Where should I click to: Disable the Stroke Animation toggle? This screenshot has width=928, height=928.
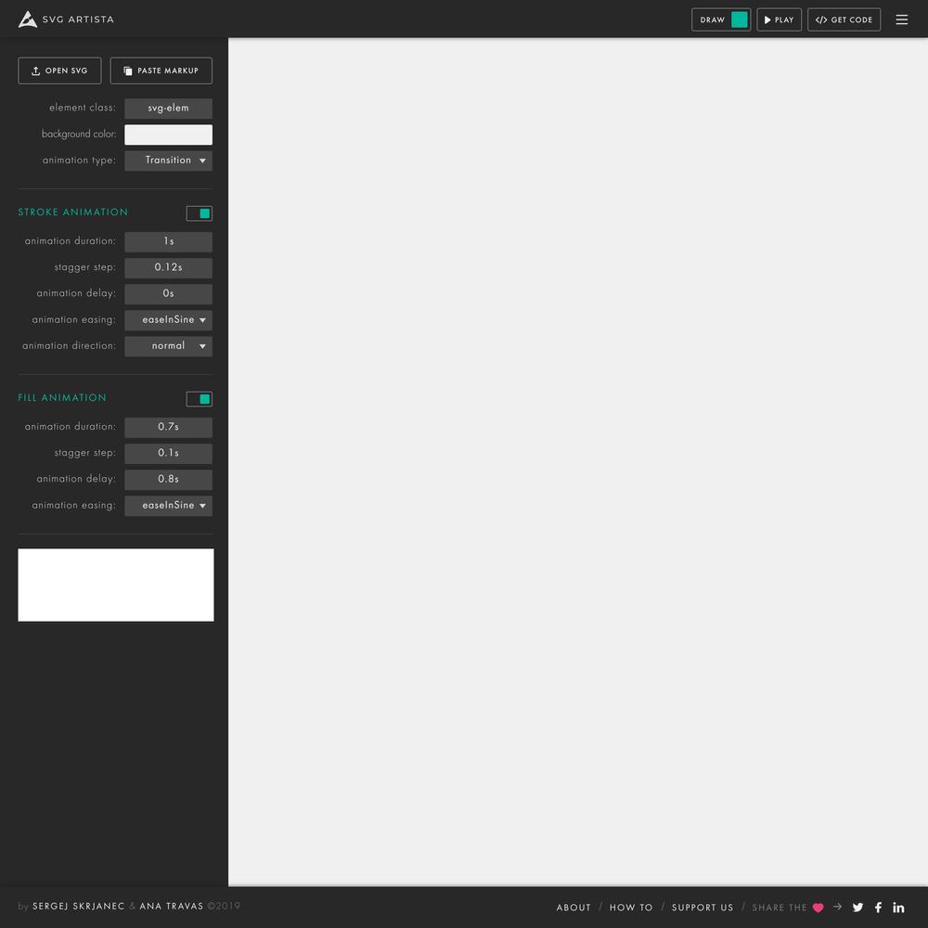click(199, 213)
